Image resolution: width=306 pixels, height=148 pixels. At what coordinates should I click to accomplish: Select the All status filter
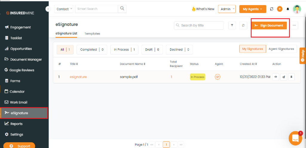click(65, 50)
